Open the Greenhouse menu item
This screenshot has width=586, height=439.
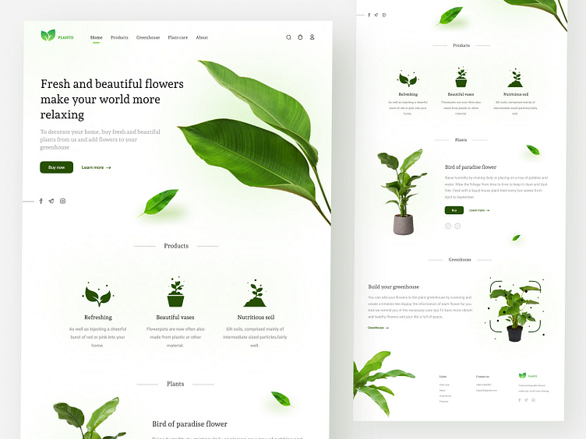click(x=148, y=37)
